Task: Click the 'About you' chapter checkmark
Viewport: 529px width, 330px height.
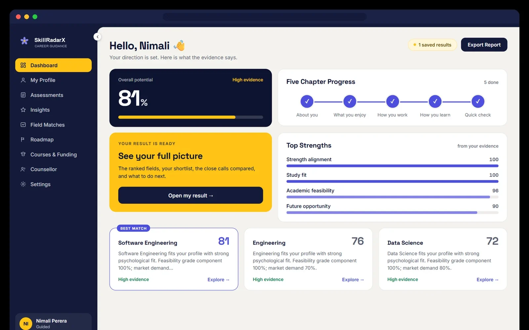Action: (307, 101)
